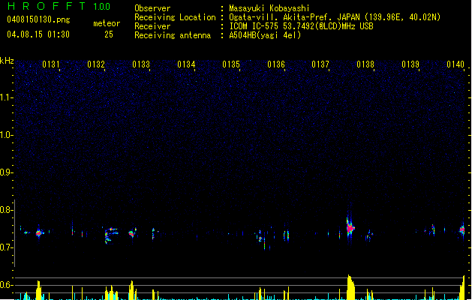Click the Receiving Location label
The image size is (472, 300).
(x=175, y=17)
